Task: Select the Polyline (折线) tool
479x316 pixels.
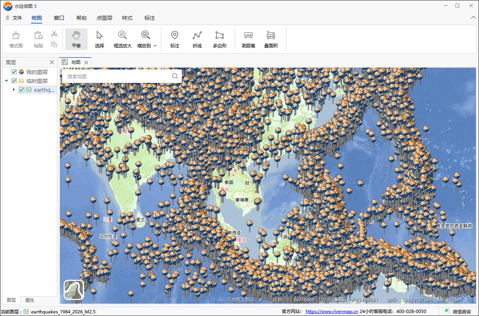Action: [x=197, y=39]
